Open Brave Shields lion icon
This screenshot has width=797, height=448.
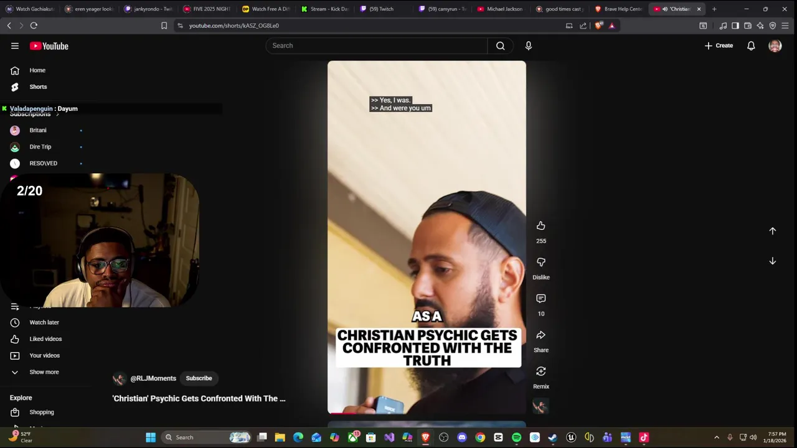pos(598,26)
